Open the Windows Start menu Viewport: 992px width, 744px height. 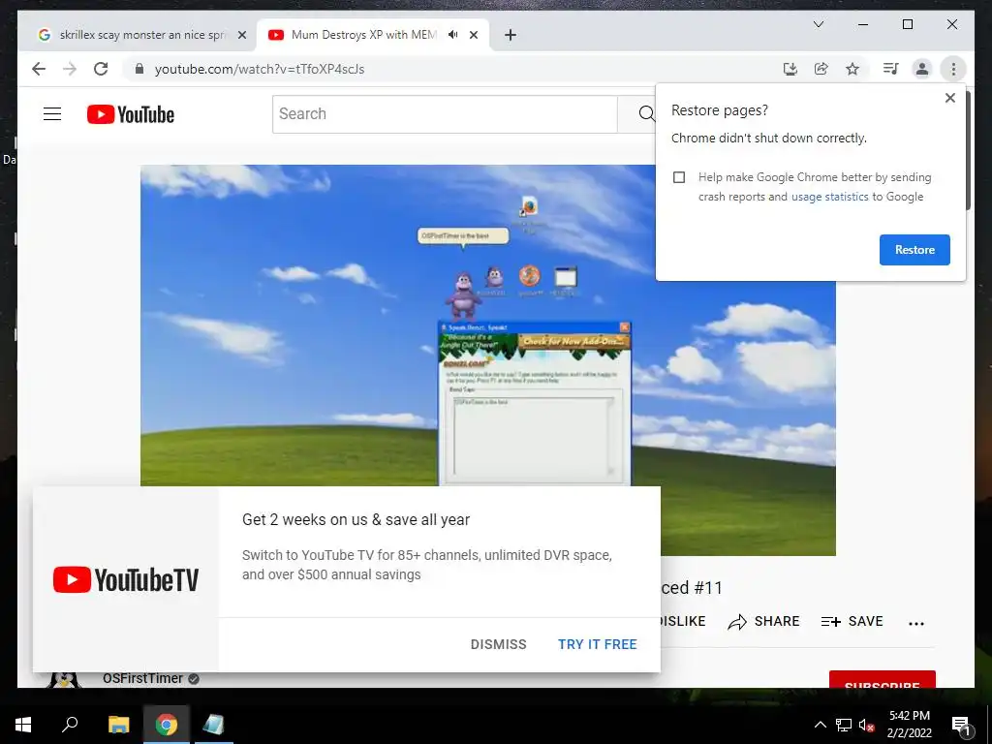(23, 725)
